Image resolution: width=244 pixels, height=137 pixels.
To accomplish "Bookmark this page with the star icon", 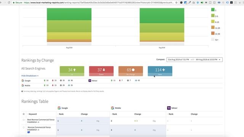I will [x=176, y=3].
